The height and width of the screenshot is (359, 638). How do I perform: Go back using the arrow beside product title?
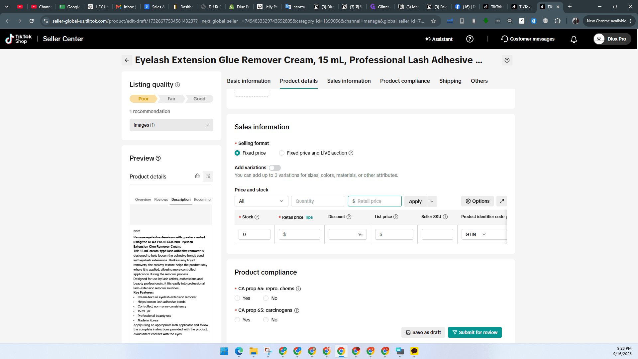(127, 60)
